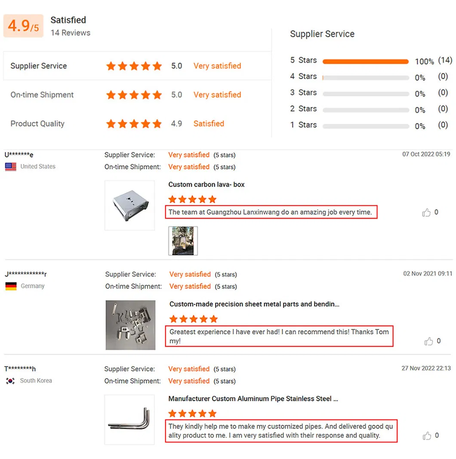Screen dimensions: 456x459
Task: Click the Germany flag icon
Action: [x=10, y=286]
